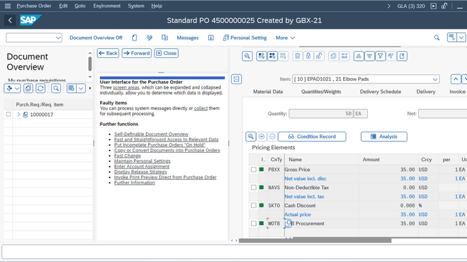Open the info icon next to Messages
This screenshot has height=262, width=467.
coord(210,38)
